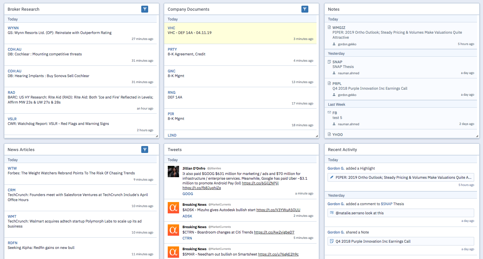
Task: Open the RNG ticker link
Action: coord(172,93)
